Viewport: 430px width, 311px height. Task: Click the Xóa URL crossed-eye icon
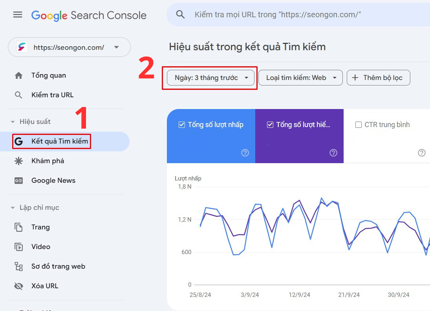point(18,286)
